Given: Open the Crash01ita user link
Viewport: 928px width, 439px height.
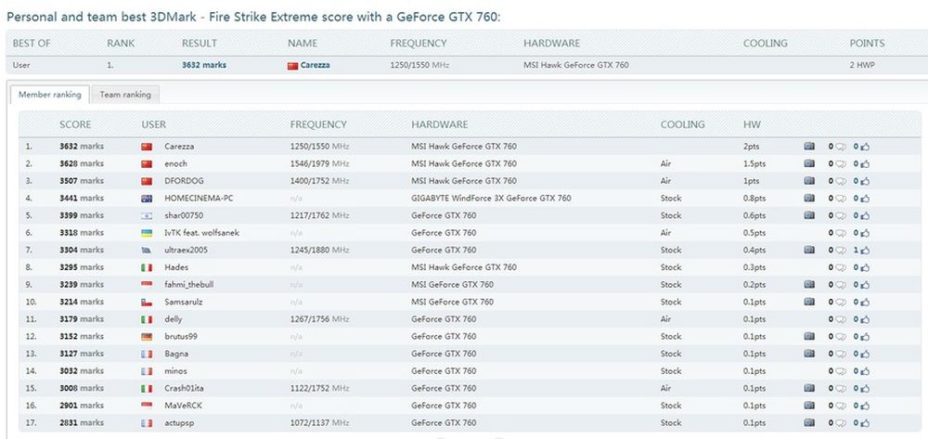Looking at the screenshot, I should [184, 388].
